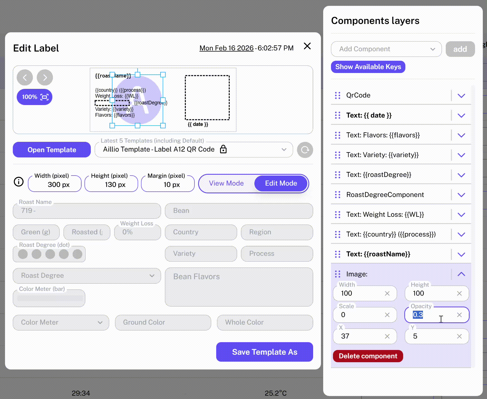Clear the Opacity field using its X

[x=459, y=315]
